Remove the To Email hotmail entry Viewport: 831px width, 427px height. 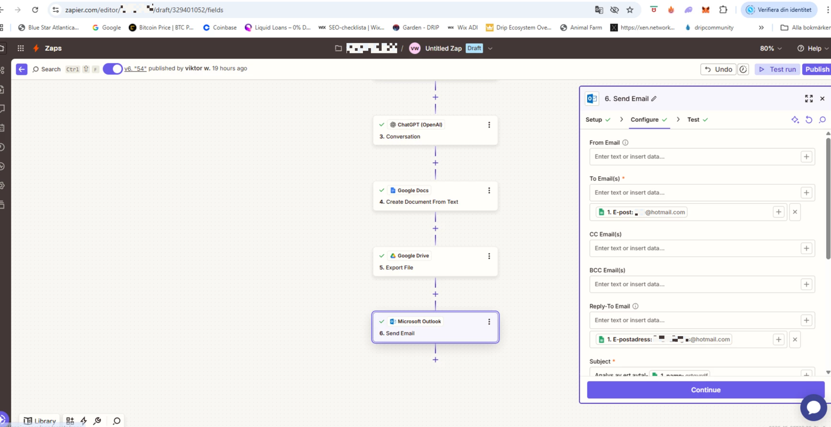[x=795, y=212]
